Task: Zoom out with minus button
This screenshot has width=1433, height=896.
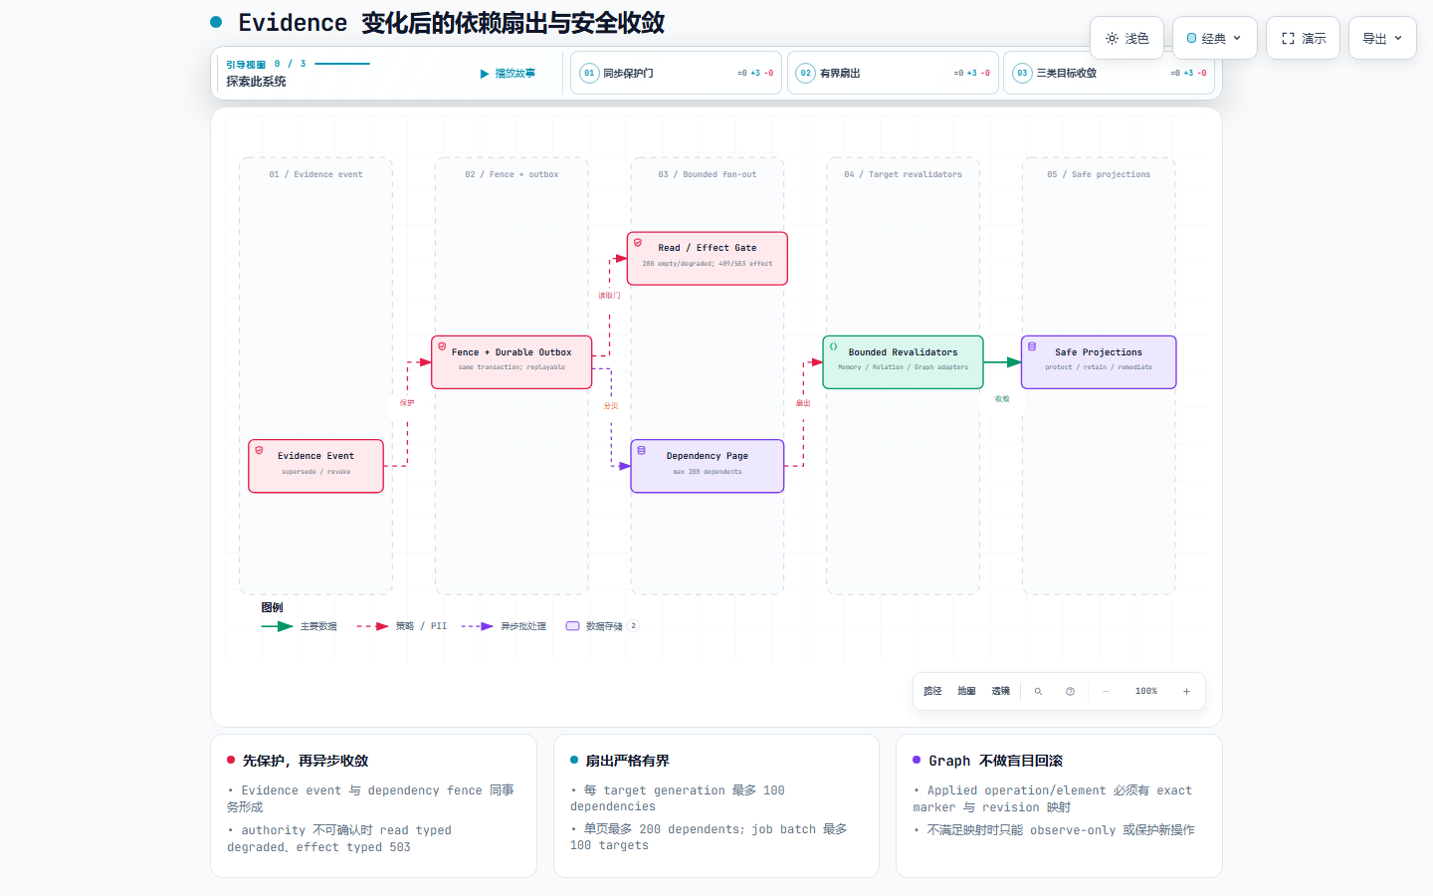Action: [1106, 691]
